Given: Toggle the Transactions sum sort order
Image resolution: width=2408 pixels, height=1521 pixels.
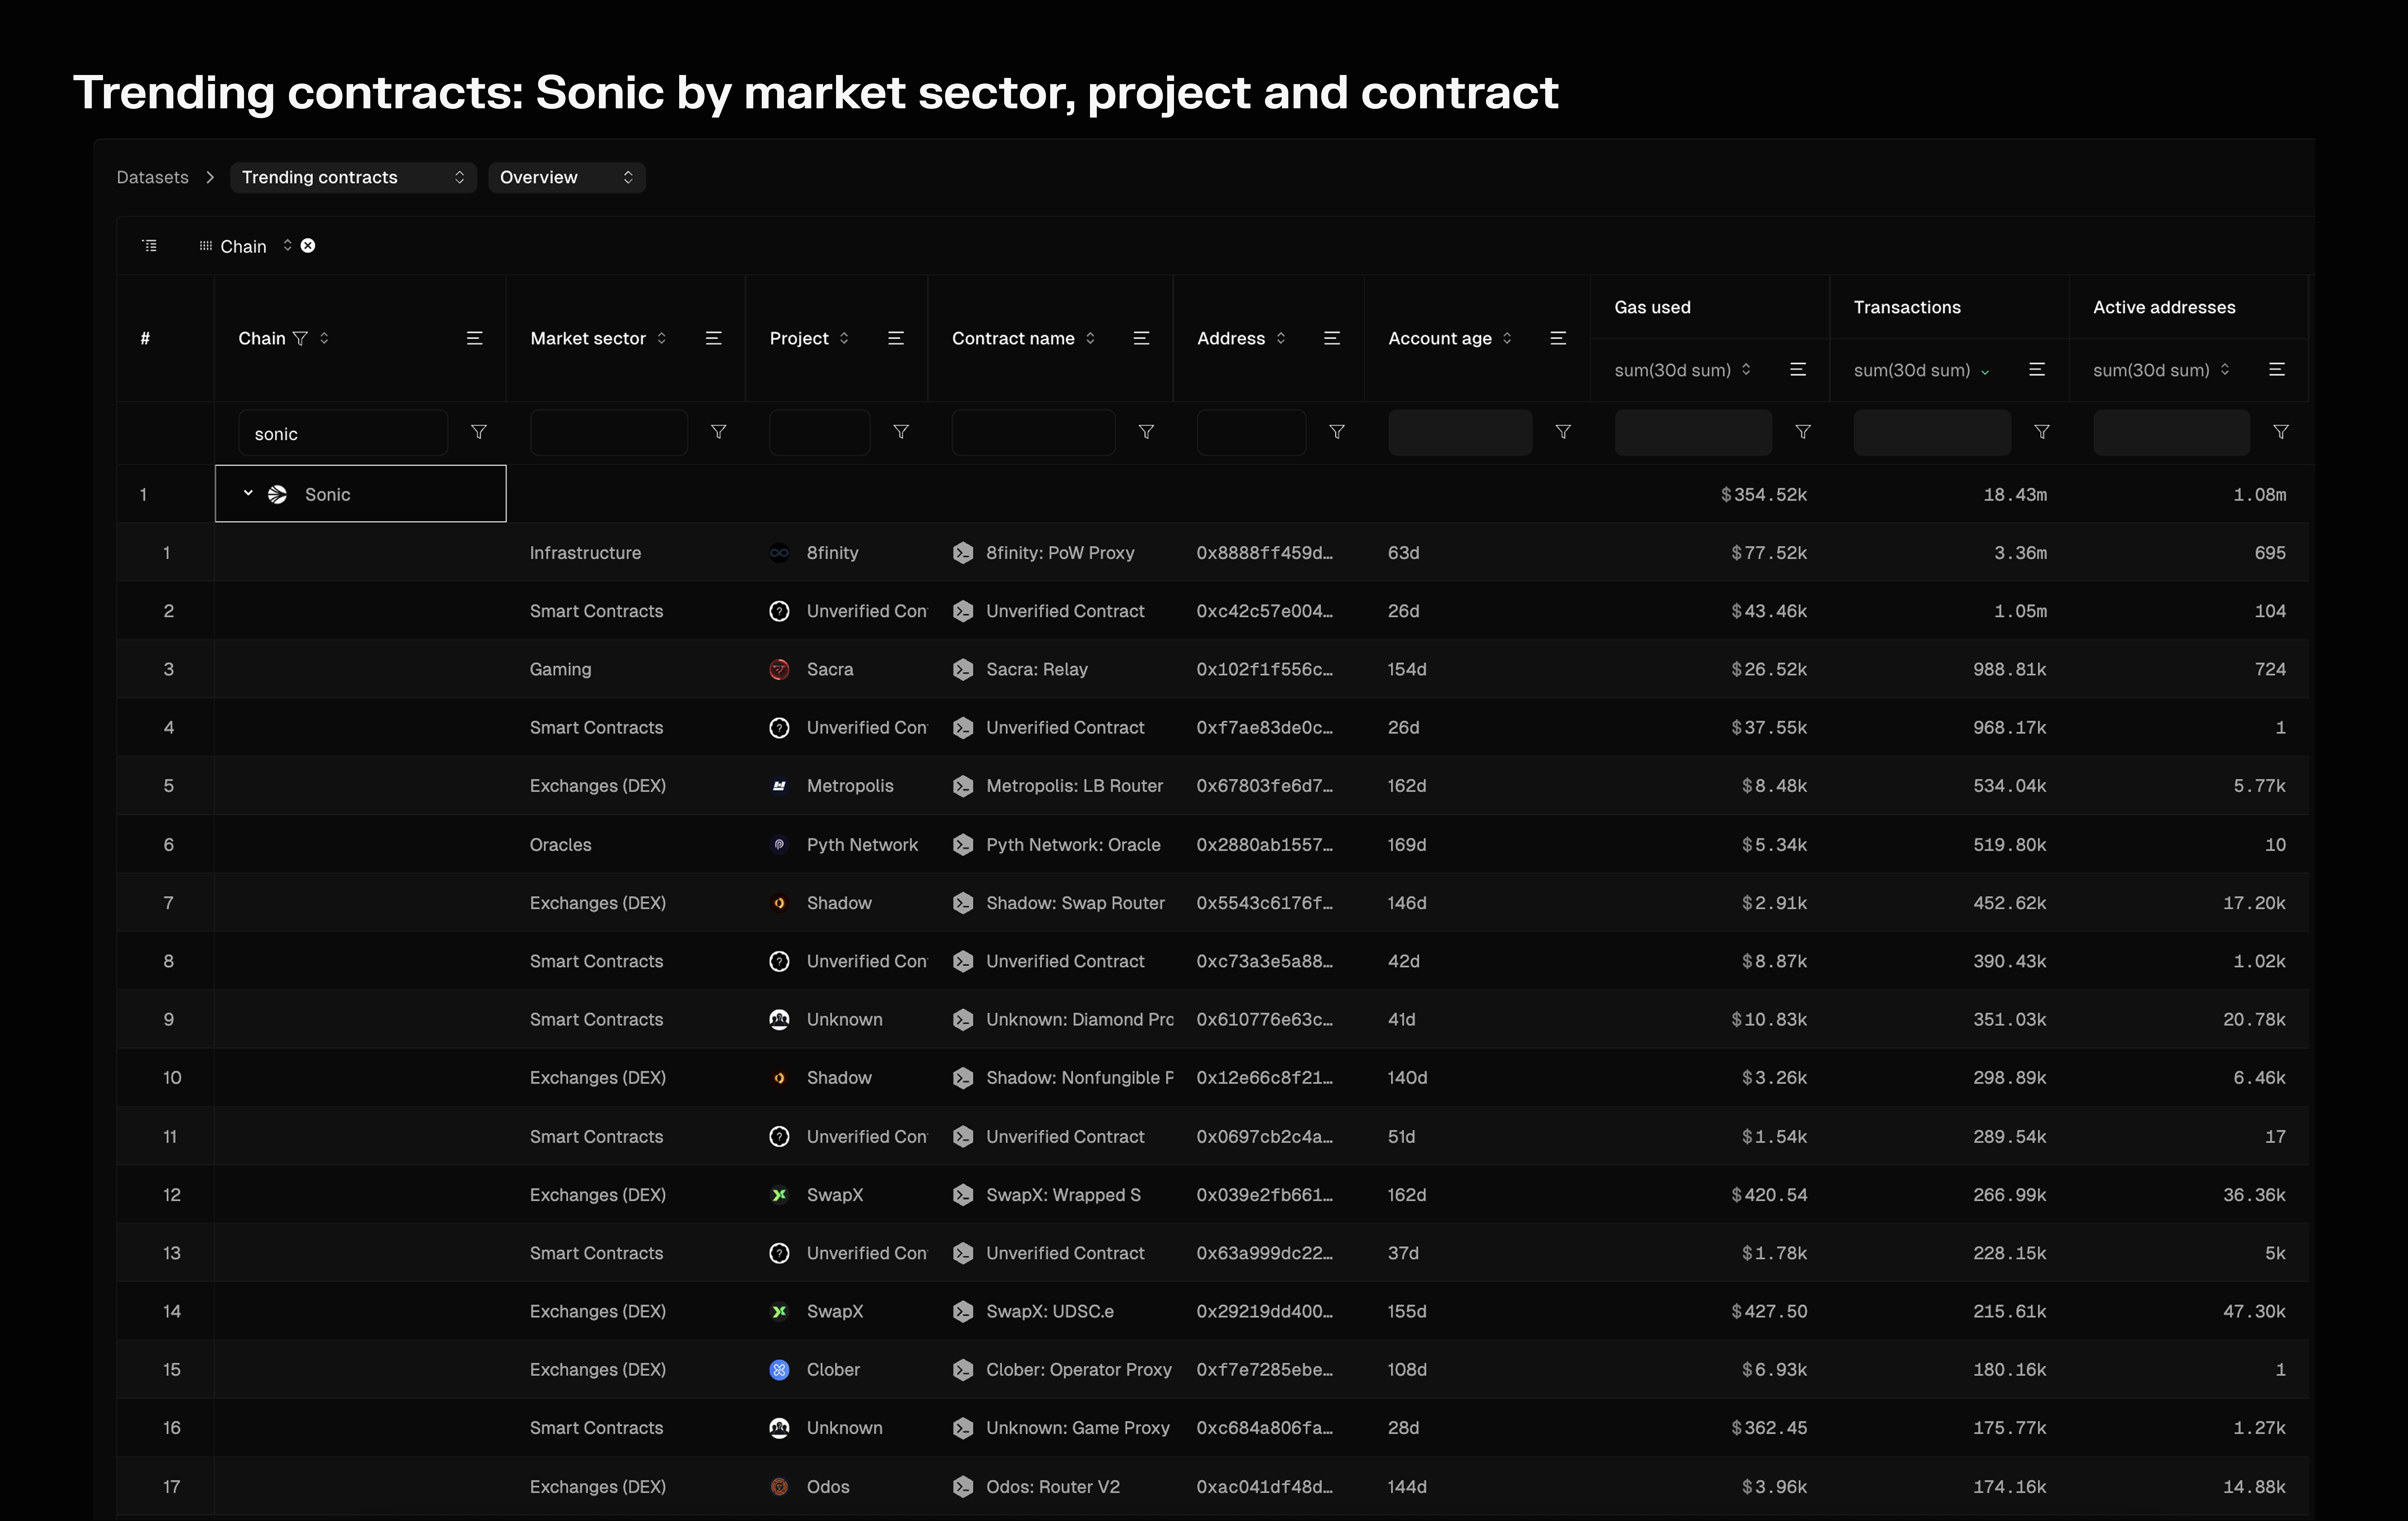Looking at the screenshot, I should (1985, 371).
